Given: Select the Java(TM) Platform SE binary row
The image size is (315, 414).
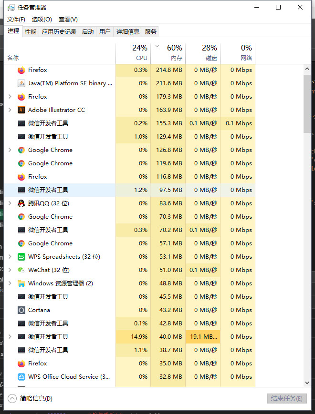Looking at the screenshot, I should click(x=130, y=83).
